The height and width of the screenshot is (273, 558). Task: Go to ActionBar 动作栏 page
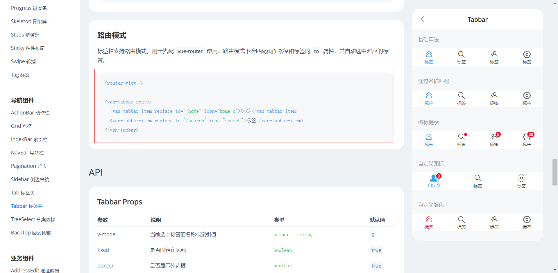(x=30, y=113)
